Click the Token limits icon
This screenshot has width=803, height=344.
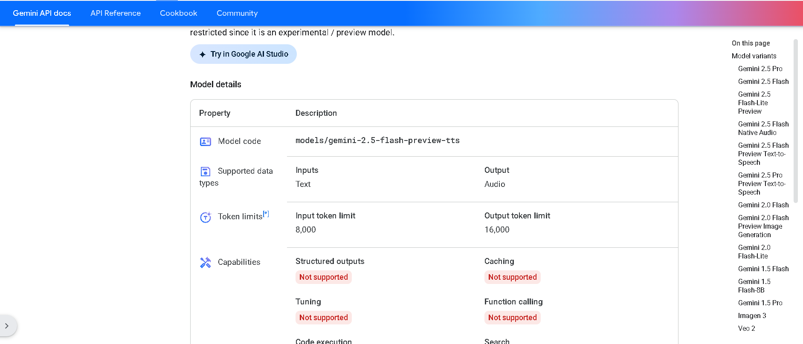tap(206, 217)
